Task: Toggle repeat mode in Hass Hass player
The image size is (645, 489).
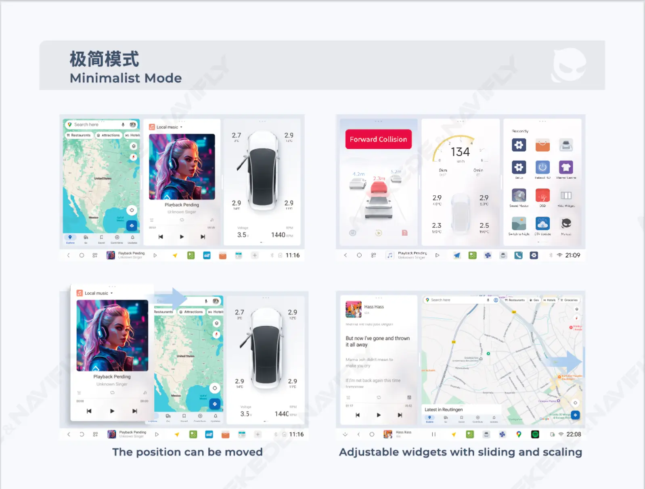Action: 379,397
